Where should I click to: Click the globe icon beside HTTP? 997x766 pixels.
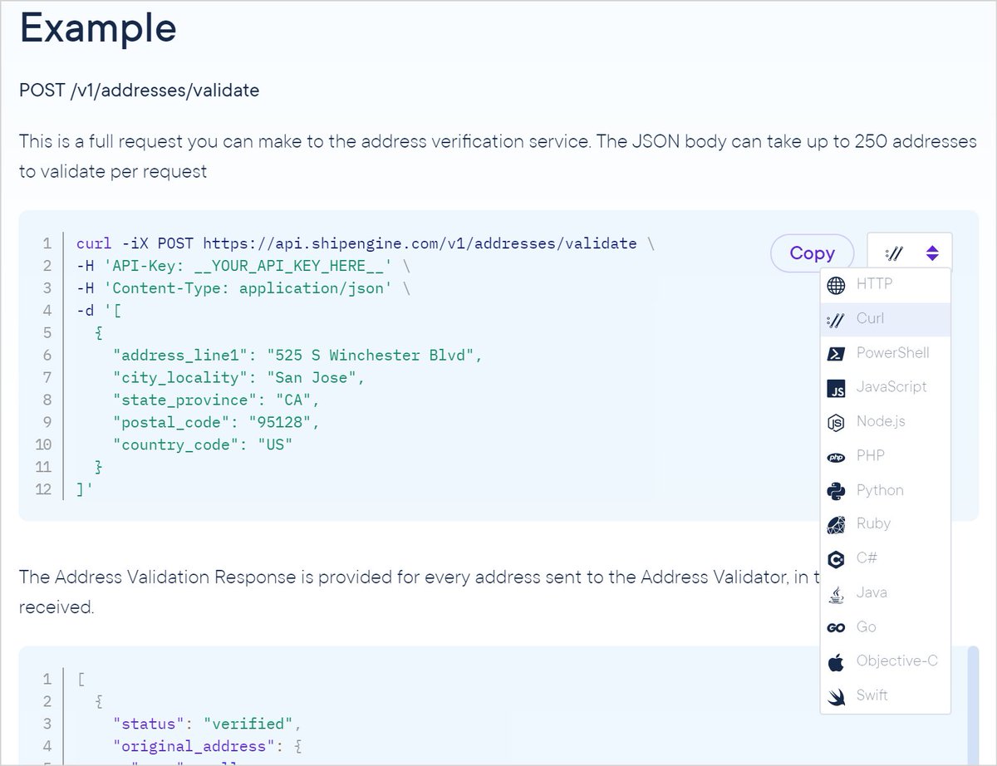(837, 284)
